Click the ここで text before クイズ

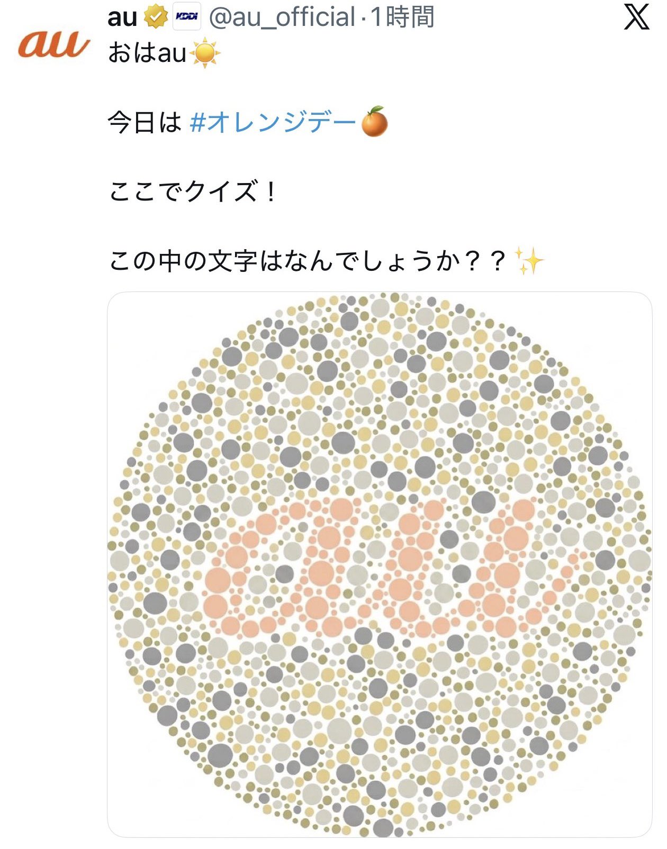coord(146,191)
